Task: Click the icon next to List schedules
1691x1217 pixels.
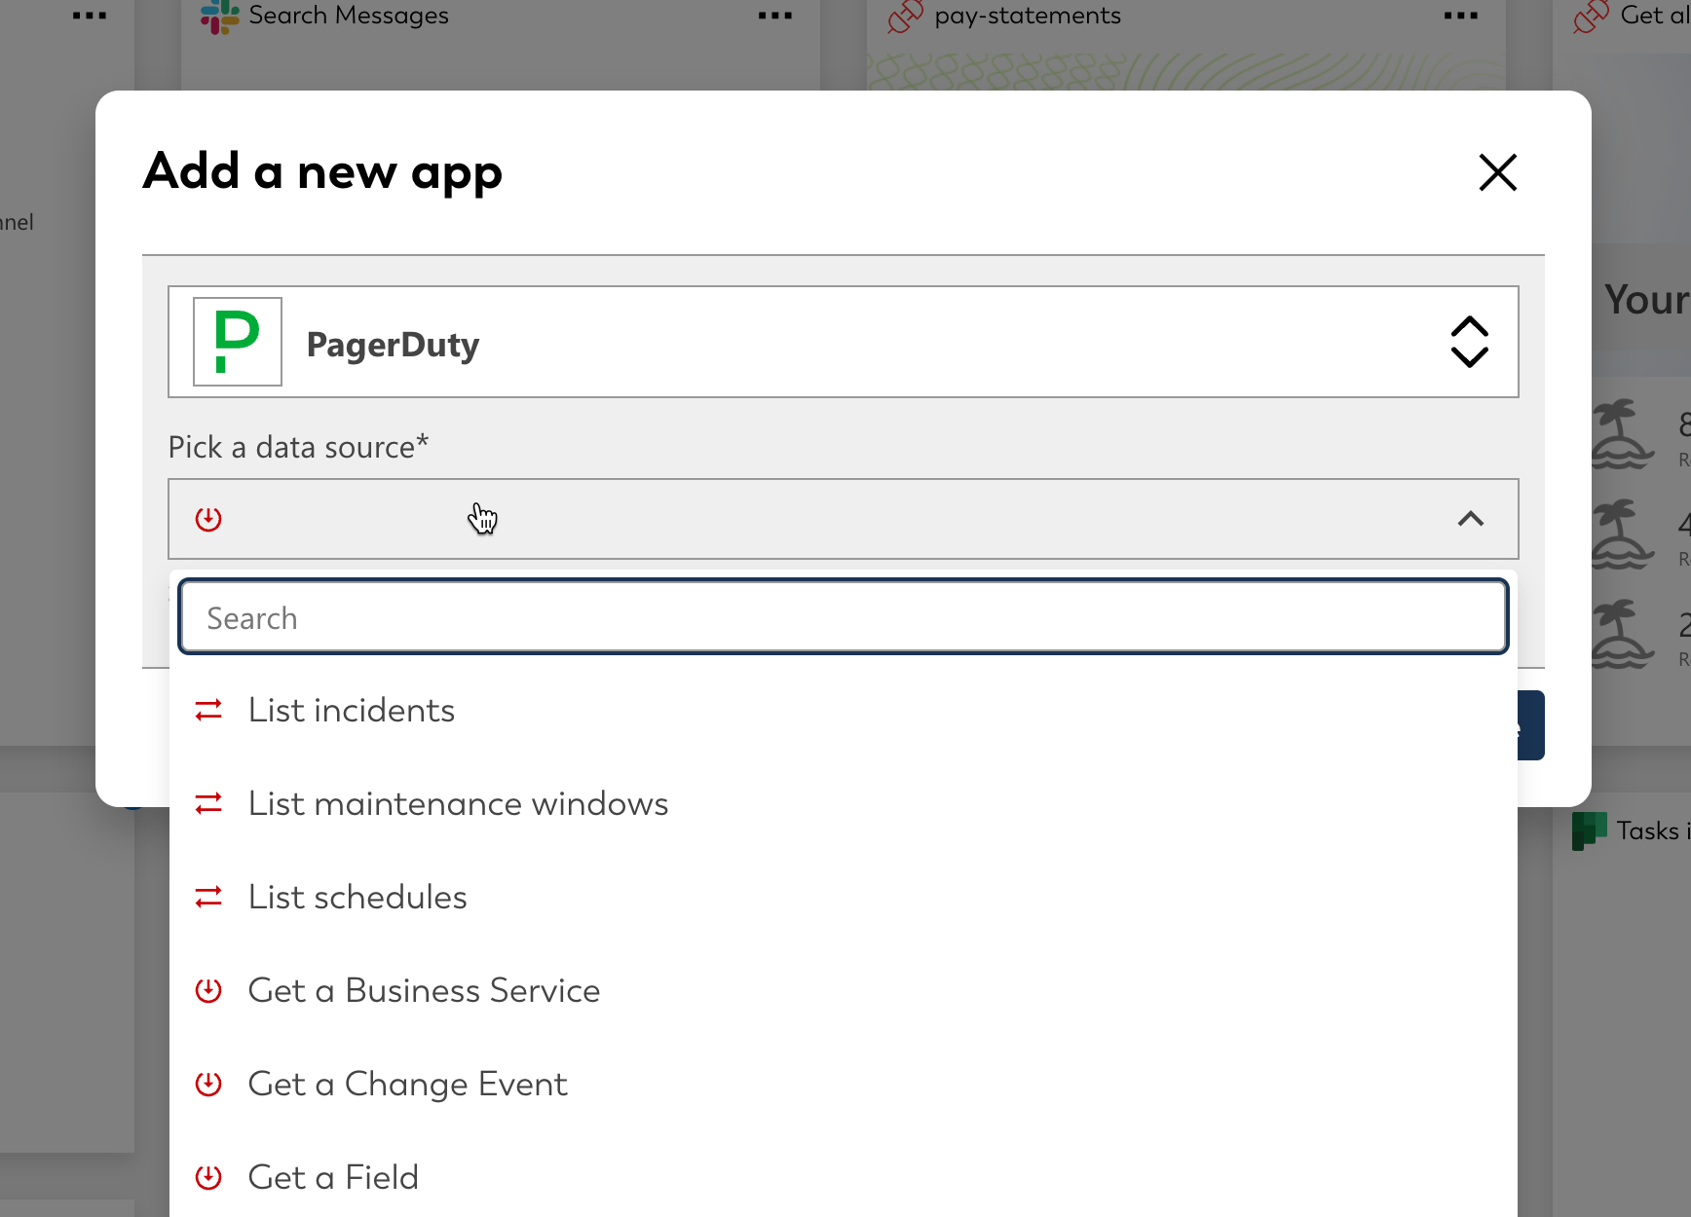Action: (208, 898)
